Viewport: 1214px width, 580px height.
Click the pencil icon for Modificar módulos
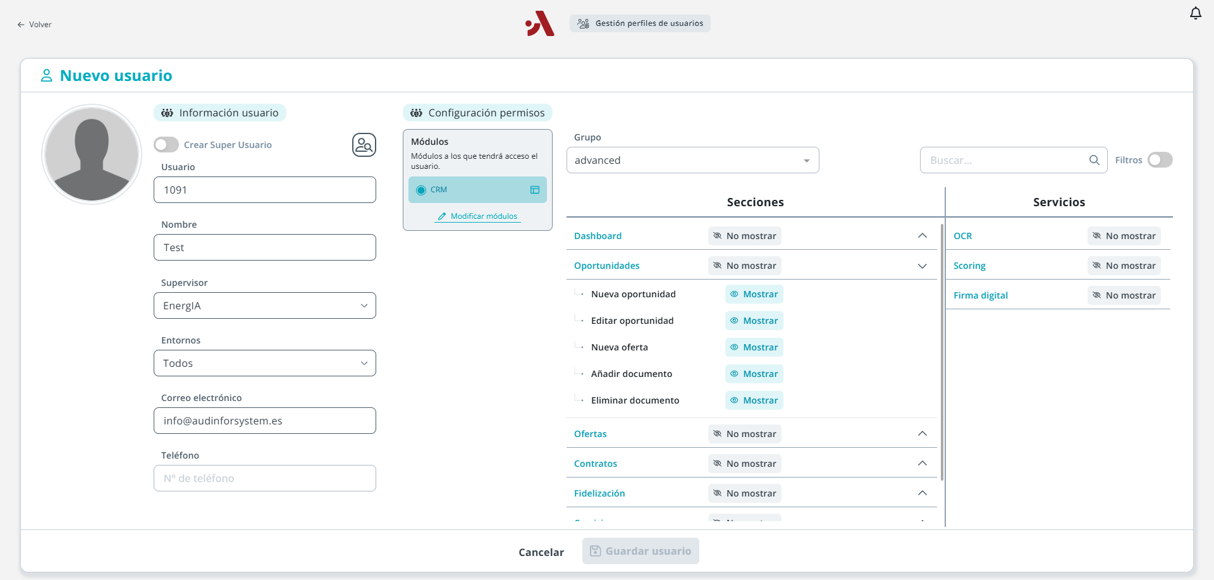(442, 216)
